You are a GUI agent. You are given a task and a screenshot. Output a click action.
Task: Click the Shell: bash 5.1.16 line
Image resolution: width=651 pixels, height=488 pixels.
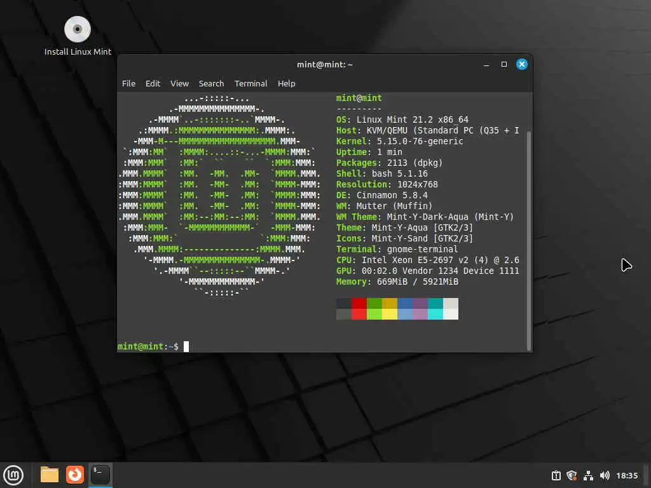(x=381, y=173)
